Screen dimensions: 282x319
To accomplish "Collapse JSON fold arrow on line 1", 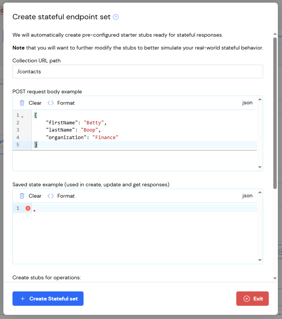I will [x=22, y=117].
